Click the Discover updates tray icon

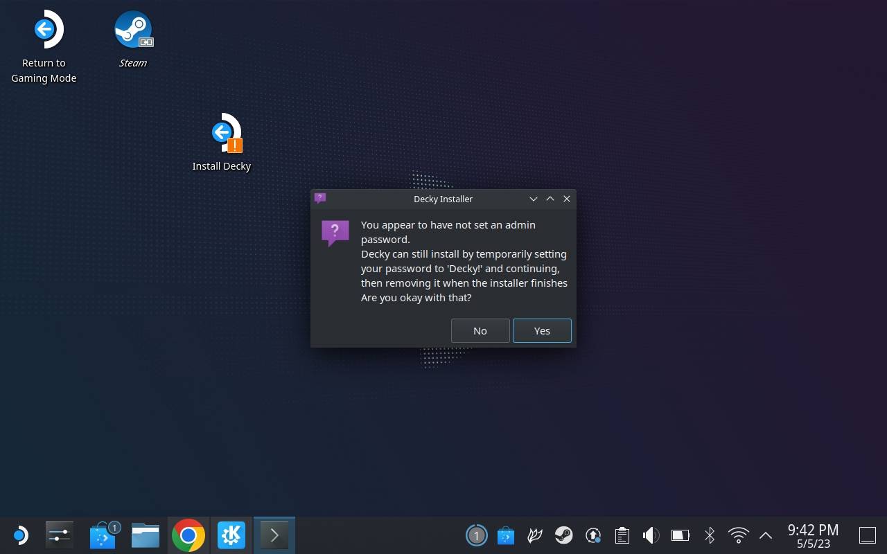click(x=506, y=535)
